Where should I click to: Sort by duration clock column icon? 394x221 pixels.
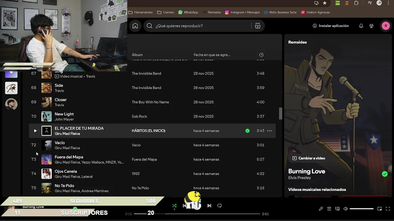(x=261, y=55)
